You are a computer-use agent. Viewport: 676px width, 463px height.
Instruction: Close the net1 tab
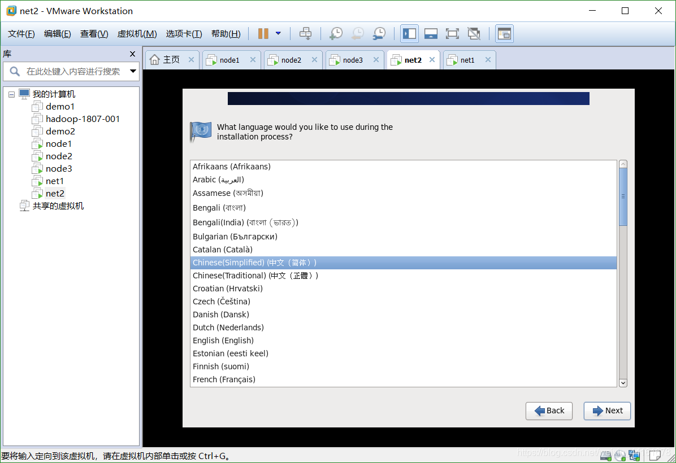(488, 60)
